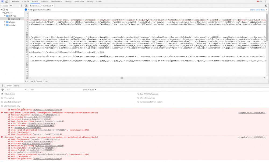
Task: Click the never show link
Action: pyautogui.click(x=260, y=10)
